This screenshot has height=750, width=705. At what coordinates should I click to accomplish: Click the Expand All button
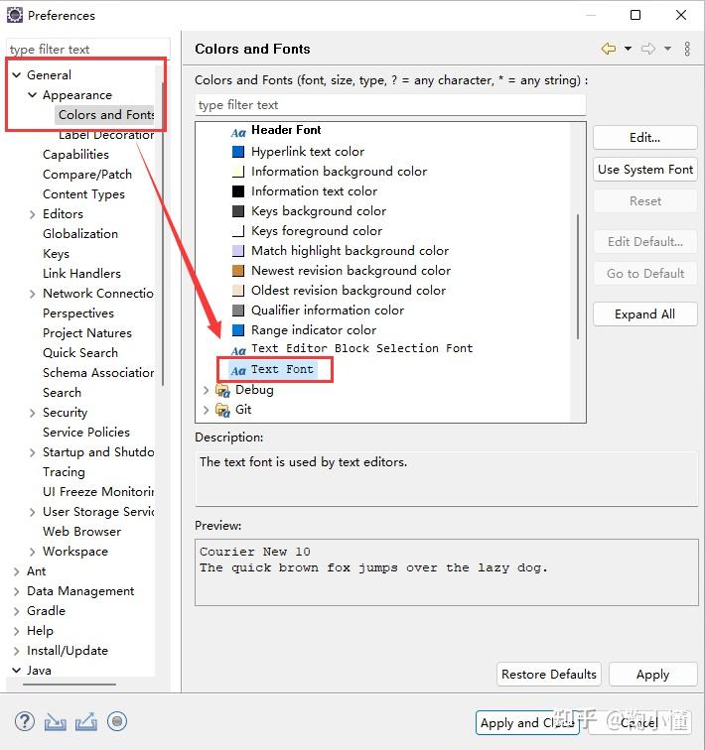[x=644, y=314]
